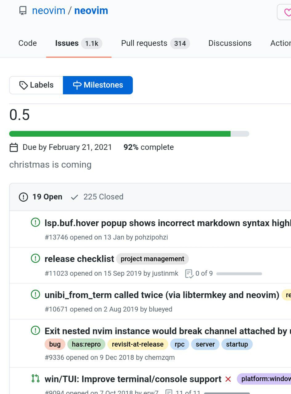Screen dimensions: 291x394
Task: Click release checklist 0 of 9 progress bar
Action: click(239, 274)
